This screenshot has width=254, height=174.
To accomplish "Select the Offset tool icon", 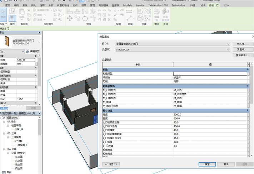I will [x=77, y=11].
